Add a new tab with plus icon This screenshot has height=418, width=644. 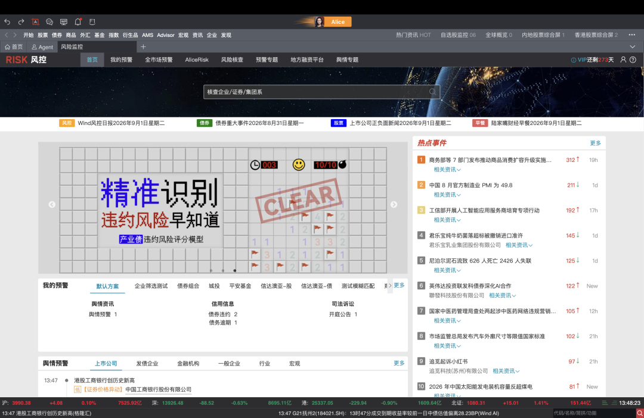tap(143, 47)
